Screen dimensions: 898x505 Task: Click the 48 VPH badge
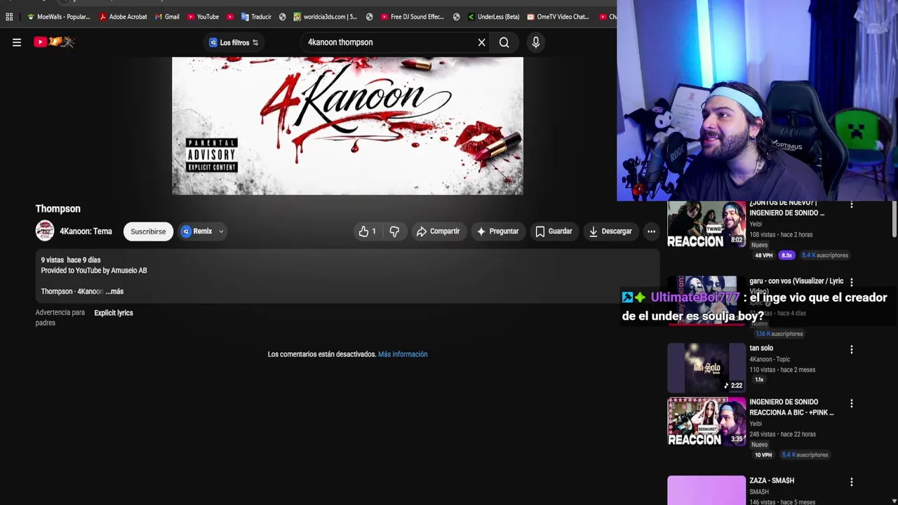(763, 255)
